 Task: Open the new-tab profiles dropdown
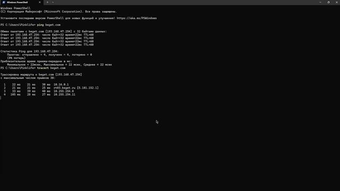[53, 2]
